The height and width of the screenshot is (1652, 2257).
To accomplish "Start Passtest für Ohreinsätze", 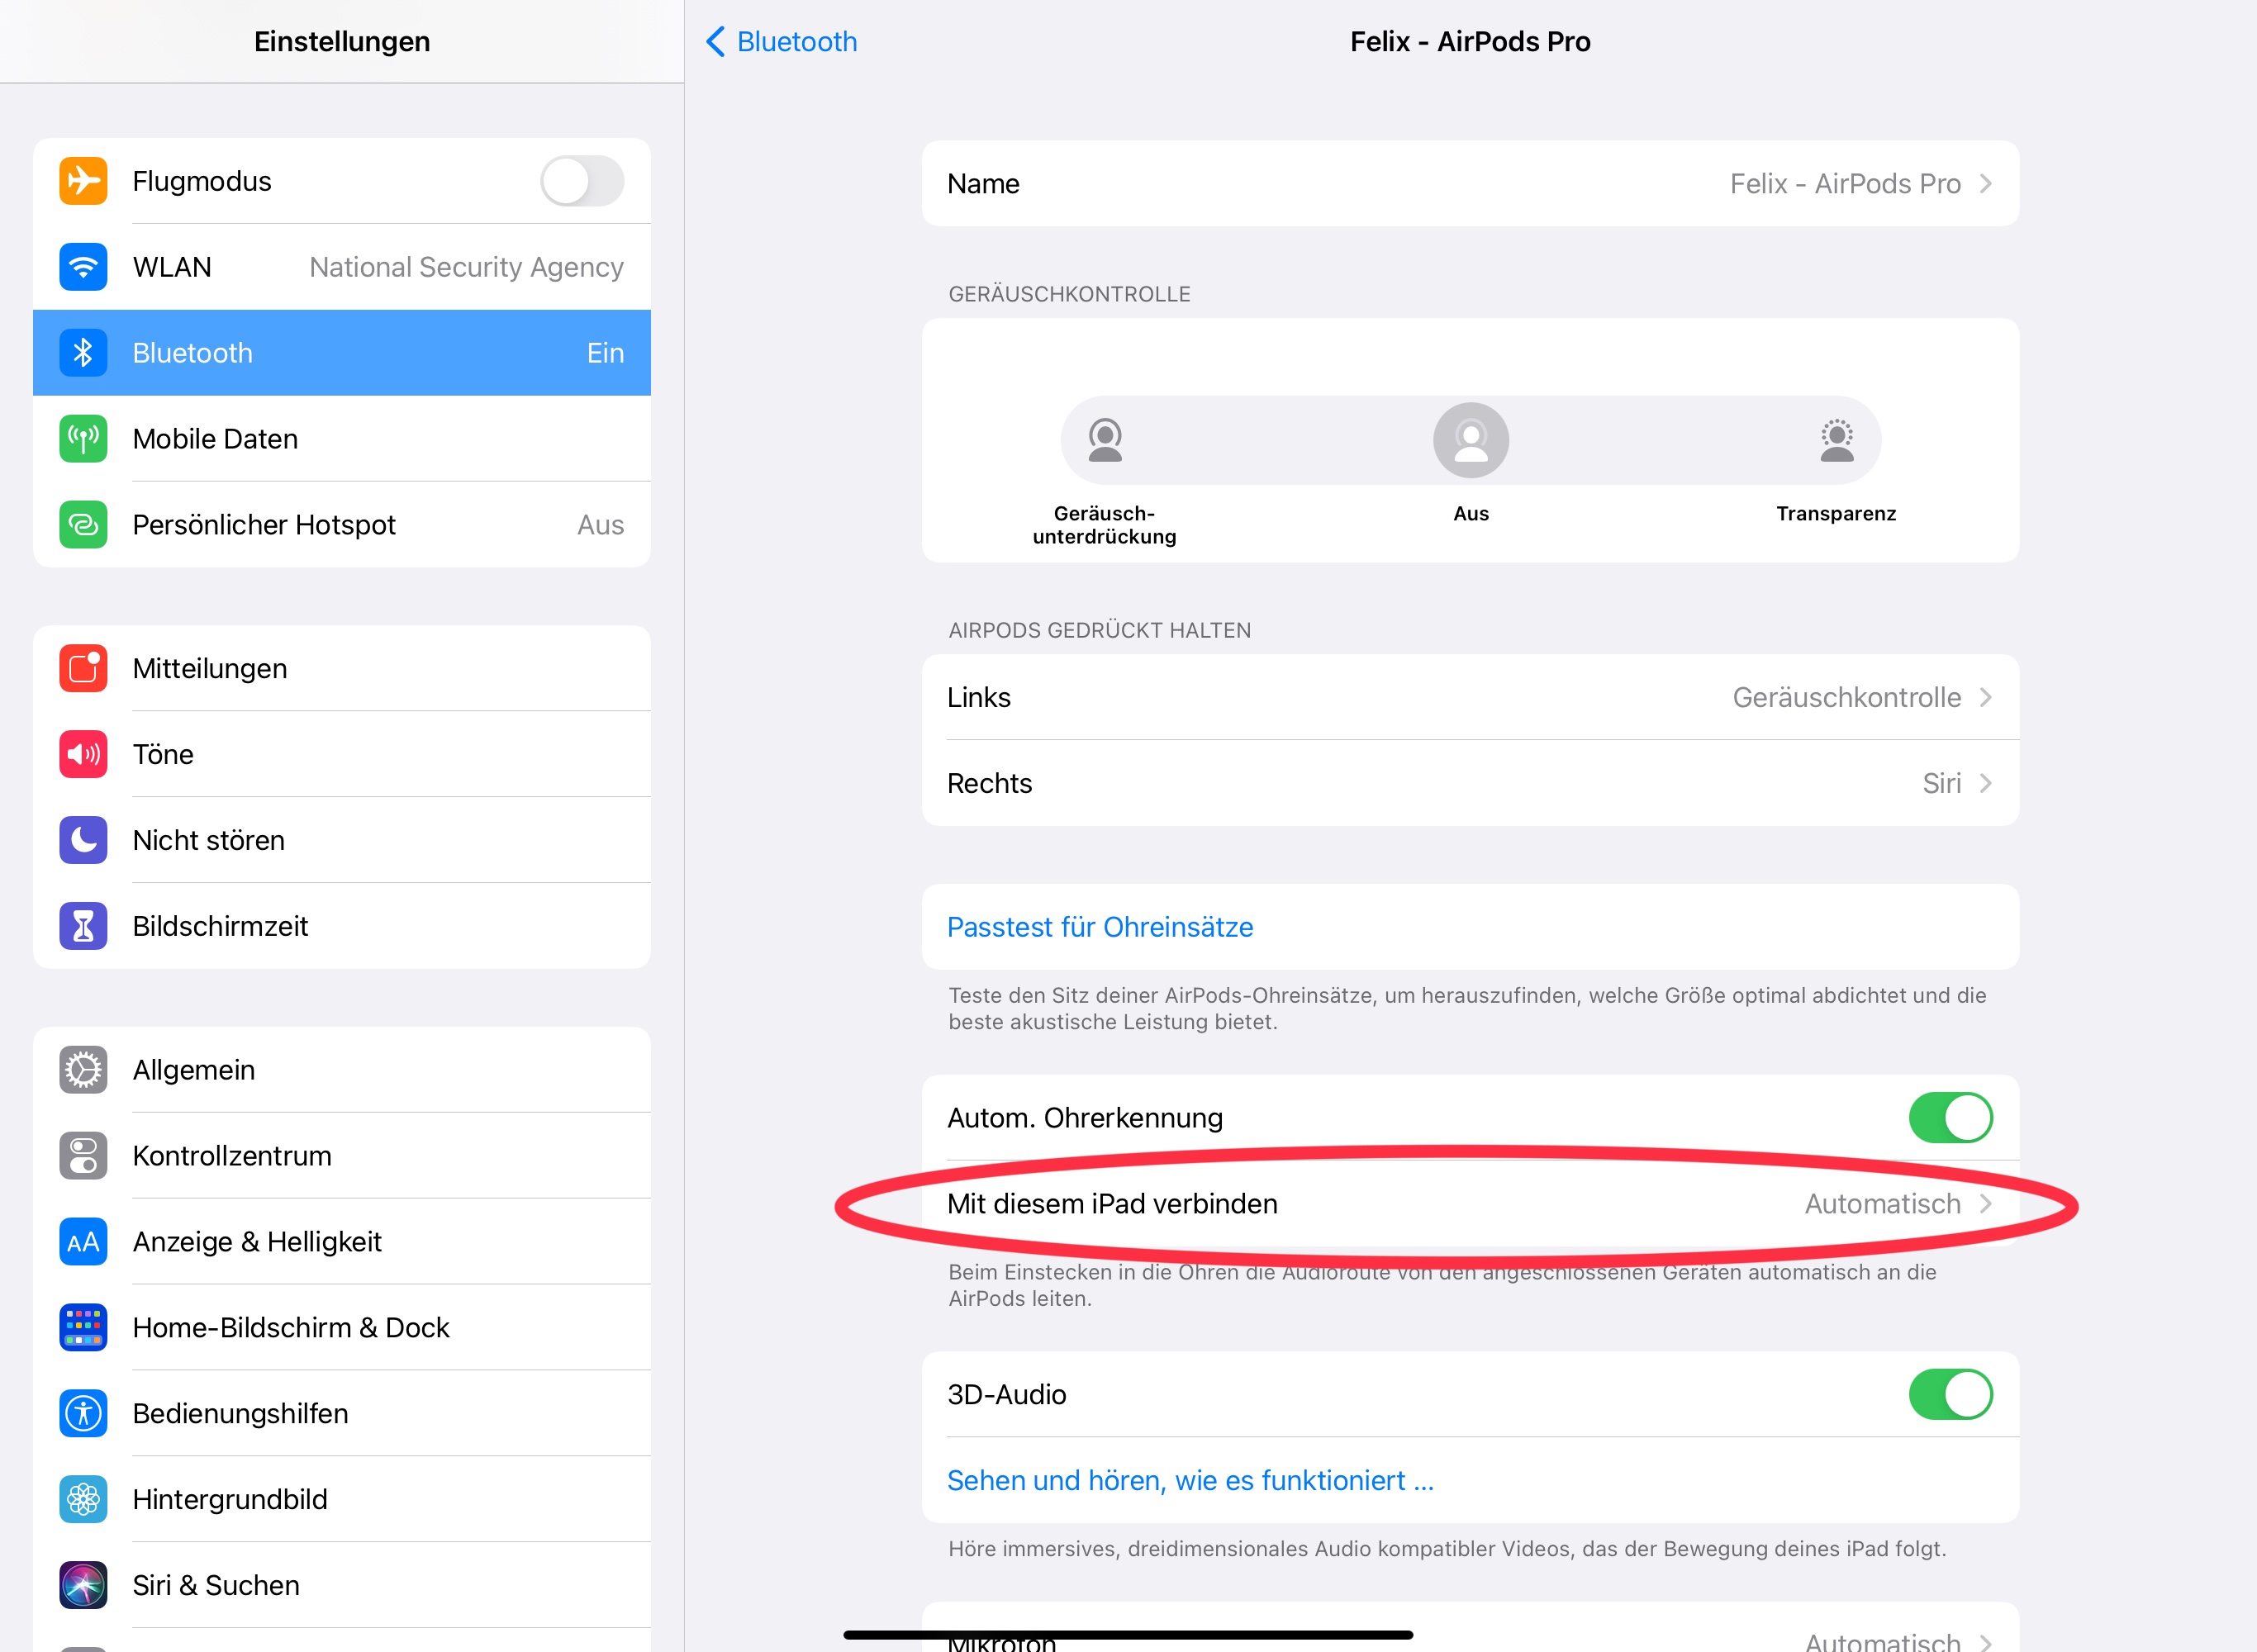I will pos(1100,927).
